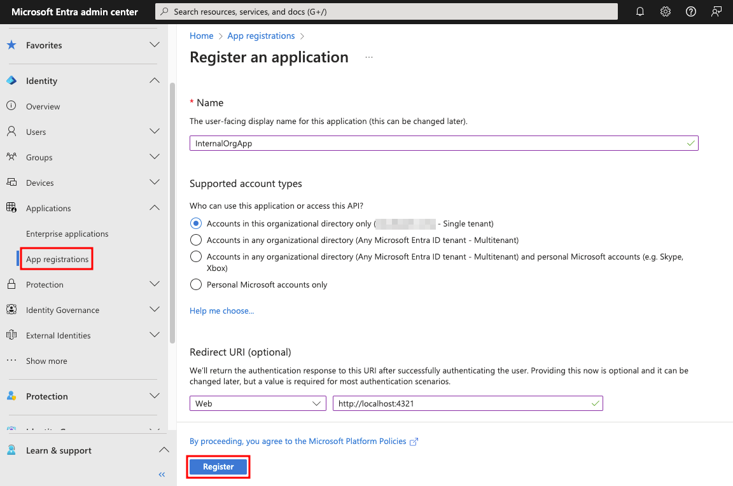
Task: Click the Learn & support icon
Action: (11, 450)
